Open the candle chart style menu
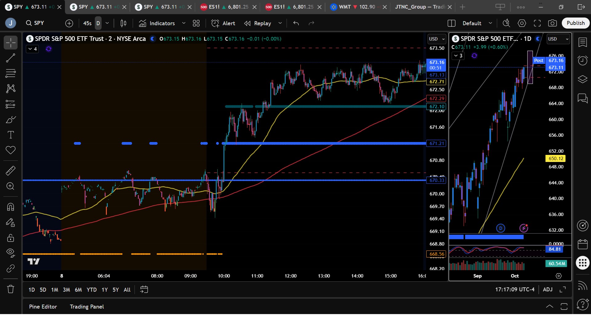The image size is (591, 315). coord(123,23)
